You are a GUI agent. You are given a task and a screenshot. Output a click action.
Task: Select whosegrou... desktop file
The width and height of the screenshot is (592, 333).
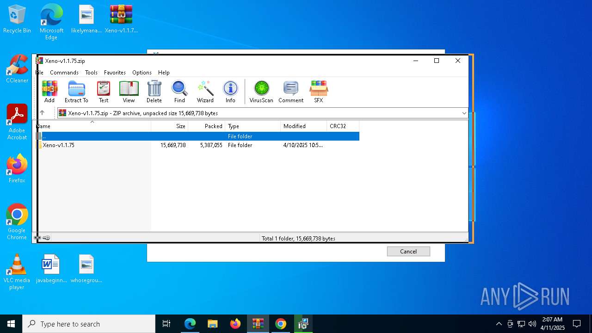point(86,269)
